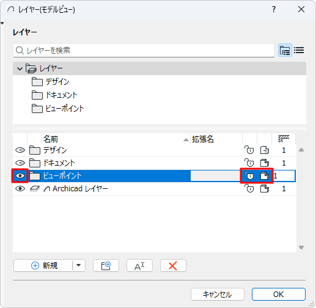The width and height of the screenshot is (316, 308).
Task: Open dropdown arrow beside 新規 button
Action: pos(79,265)
